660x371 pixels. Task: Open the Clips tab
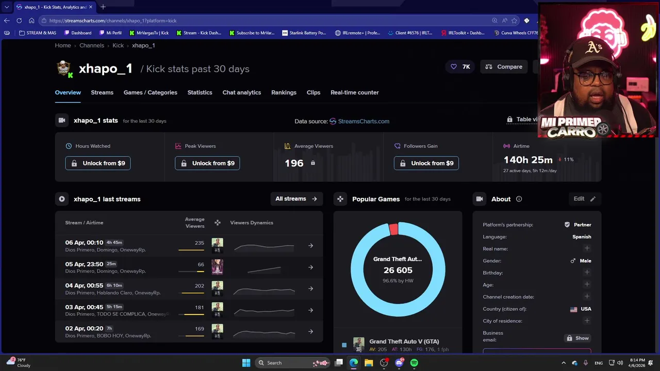coord(313,93)
